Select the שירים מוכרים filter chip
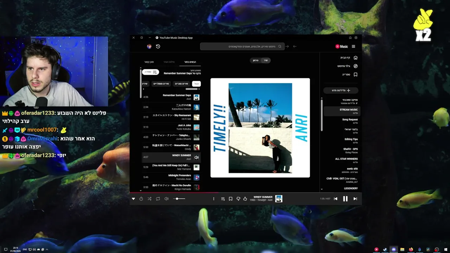The width and height of the screenshot is (450, 253). 181,84
